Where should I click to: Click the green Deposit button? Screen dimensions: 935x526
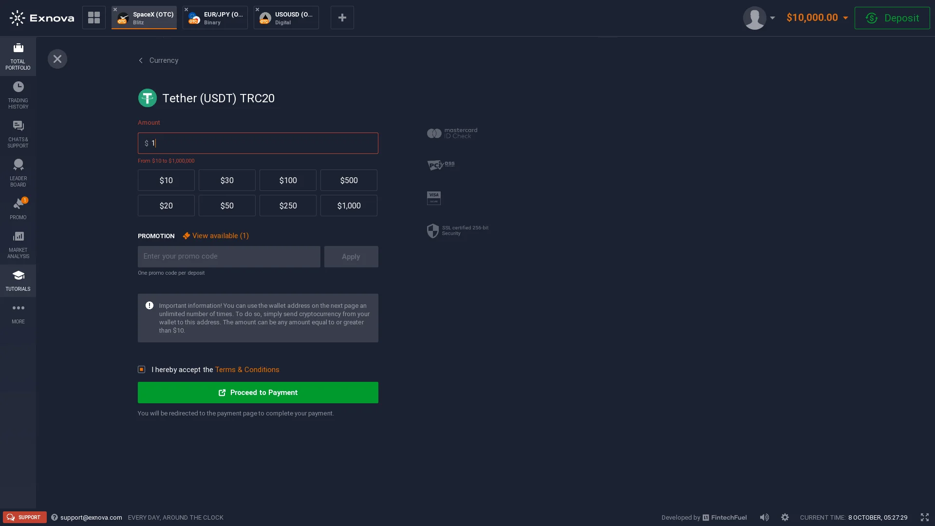[892, 18]
